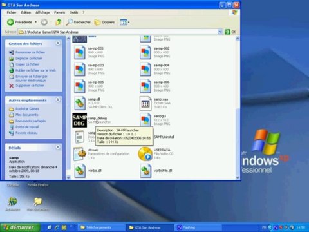The height and width of the screenshot is (232, 309).
Task: Open Poste de travail link
Action: [x=27, y=127]
